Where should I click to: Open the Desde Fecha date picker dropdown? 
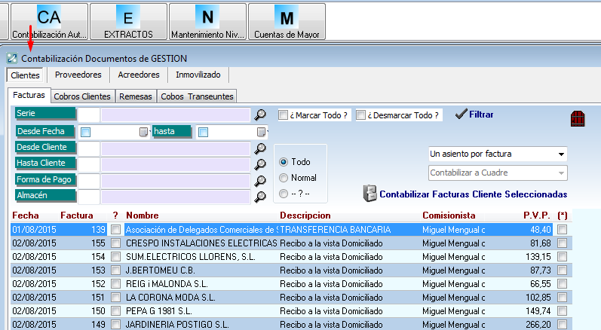pyautogui.click(x=143, y=133)
